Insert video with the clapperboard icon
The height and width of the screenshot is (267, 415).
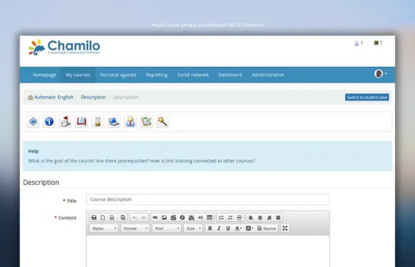(x=174, y=217)
